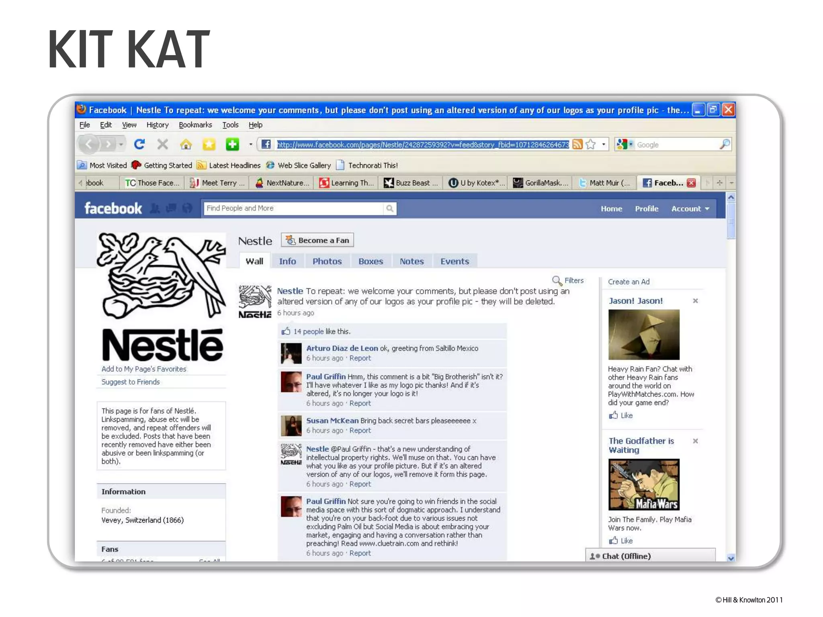Click the Most Visited bookmark
Viewport: 823px width, 617px height.
click(102, 165)
